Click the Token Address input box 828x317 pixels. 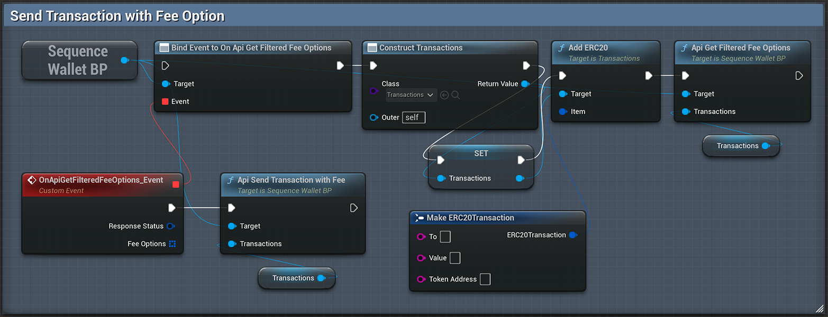(x=485, y=279)
